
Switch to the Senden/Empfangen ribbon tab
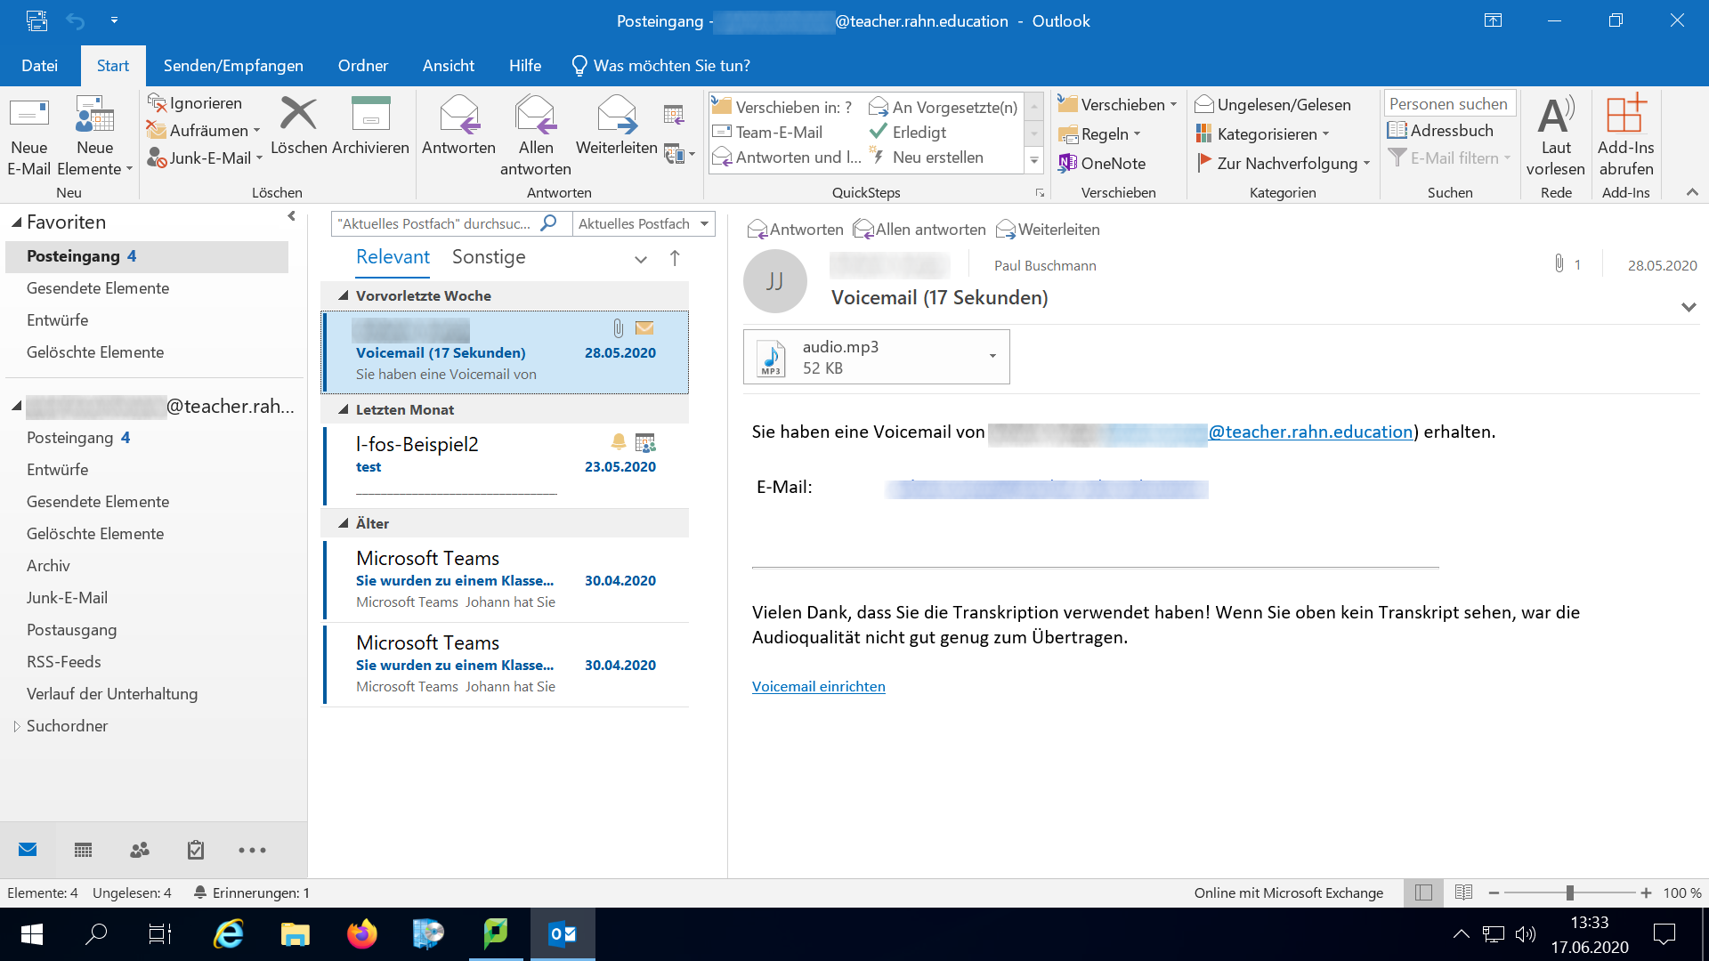[x=232, y=65]
